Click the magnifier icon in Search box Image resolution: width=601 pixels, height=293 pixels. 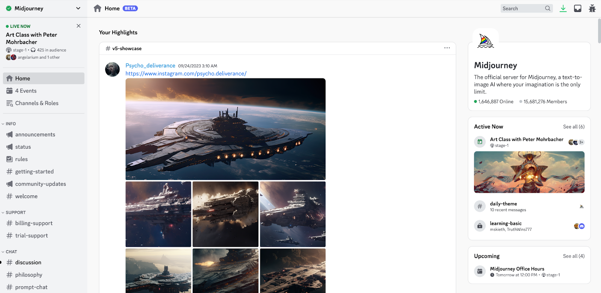coord(548,8)
